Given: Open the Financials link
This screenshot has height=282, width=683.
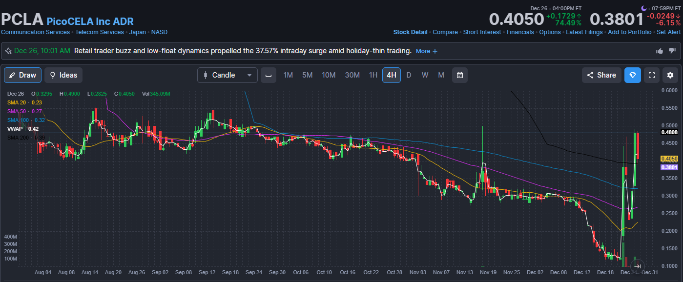Looking at the screenshot, I should pos(520,32).
